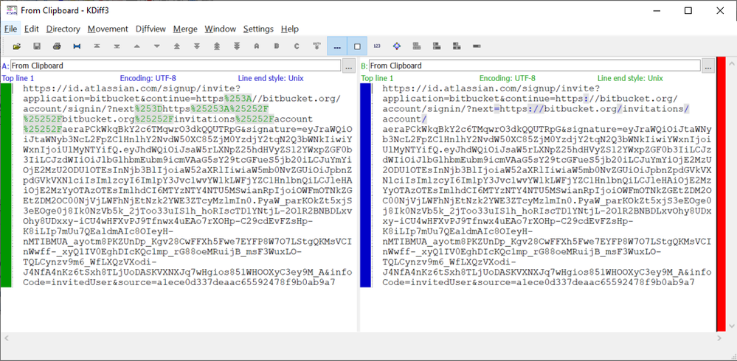The height and width of the screenshot is (361, 737).
Task: Click the Open folder toolbar icon
Action: coord(17,46)
